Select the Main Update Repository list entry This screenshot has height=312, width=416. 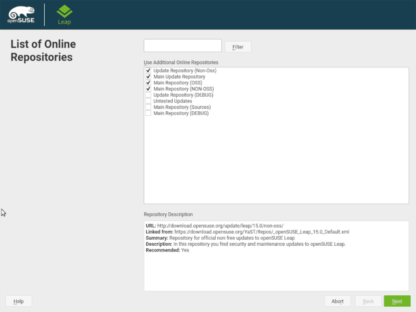tap(179, 76)
